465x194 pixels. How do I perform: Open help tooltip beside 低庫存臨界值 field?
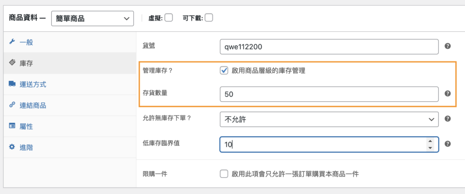(x=448, y=144)
